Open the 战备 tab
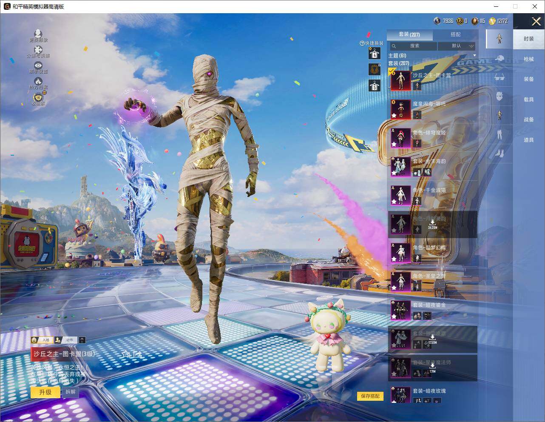 529,120
